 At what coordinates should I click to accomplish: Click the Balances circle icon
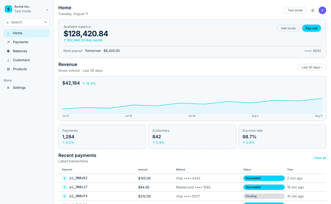[8, 51]
